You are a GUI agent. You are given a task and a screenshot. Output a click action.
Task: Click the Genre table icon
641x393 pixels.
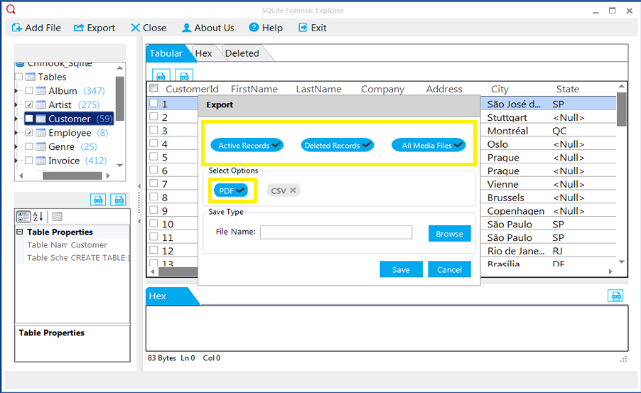pos(41,146)
